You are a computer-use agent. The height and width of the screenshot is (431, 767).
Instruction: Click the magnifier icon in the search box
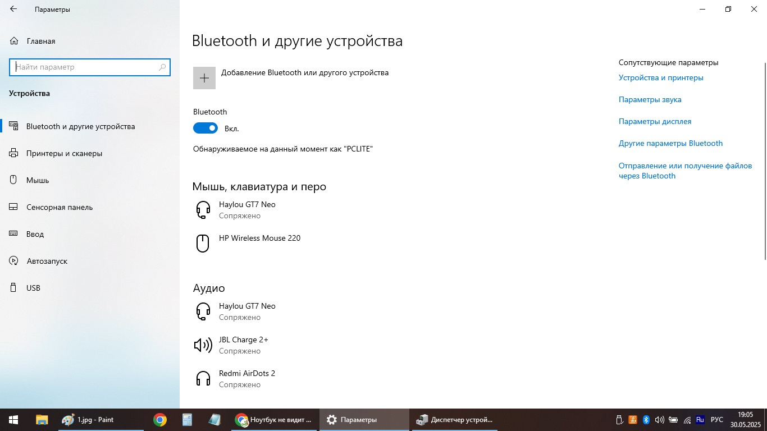click(162, 67)
